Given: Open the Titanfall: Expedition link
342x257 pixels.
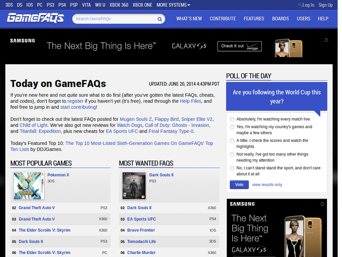Looking at the screenshot, I should pyautogui.click(x=40, y=131).
